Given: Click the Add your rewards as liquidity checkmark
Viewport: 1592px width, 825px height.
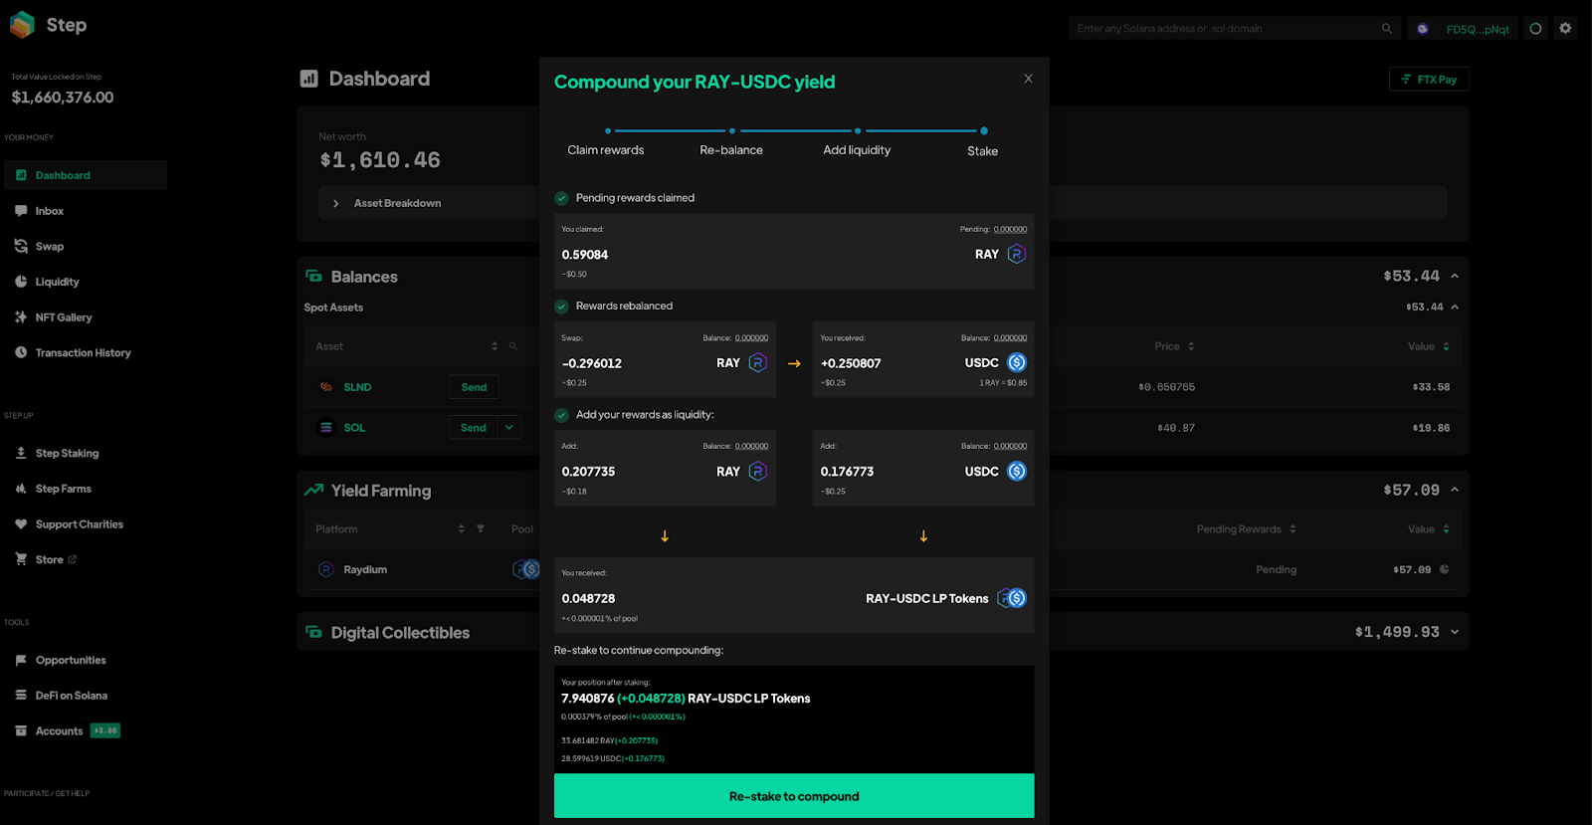Looking at the screenshot, I should pyautogui.click(x=562, y=415).
